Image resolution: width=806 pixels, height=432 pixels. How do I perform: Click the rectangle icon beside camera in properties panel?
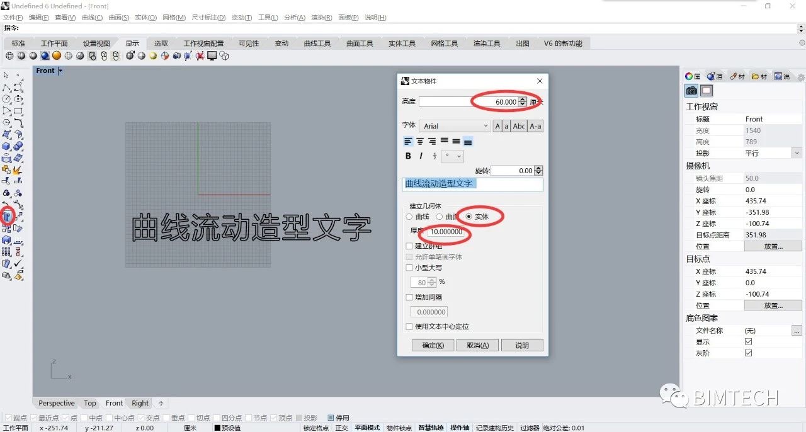point(706,91)
